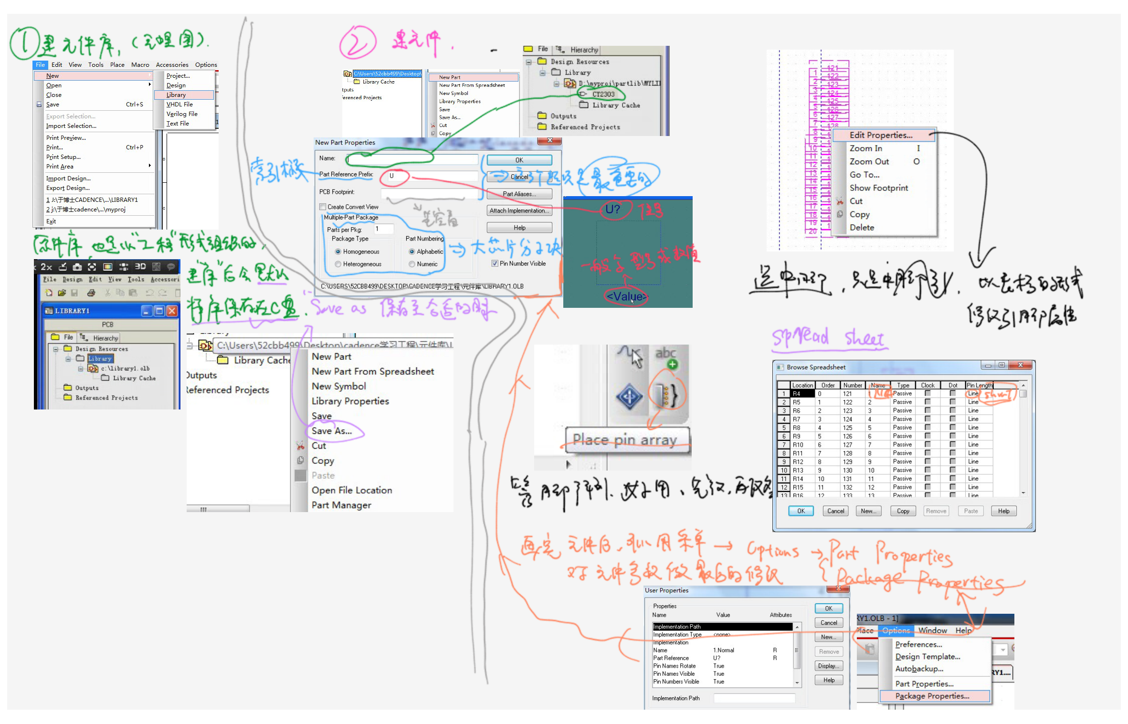Click the download-to-tray icon in dark bar
1128x724 pixels.
point(63,267)
